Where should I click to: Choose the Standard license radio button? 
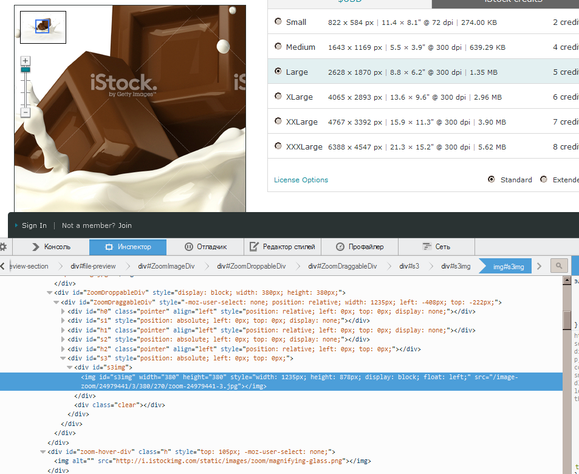491,179
